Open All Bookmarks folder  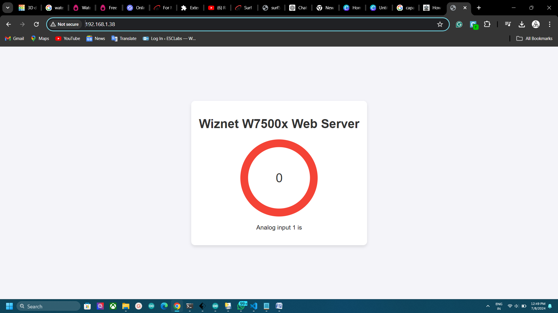click(534, 39)
